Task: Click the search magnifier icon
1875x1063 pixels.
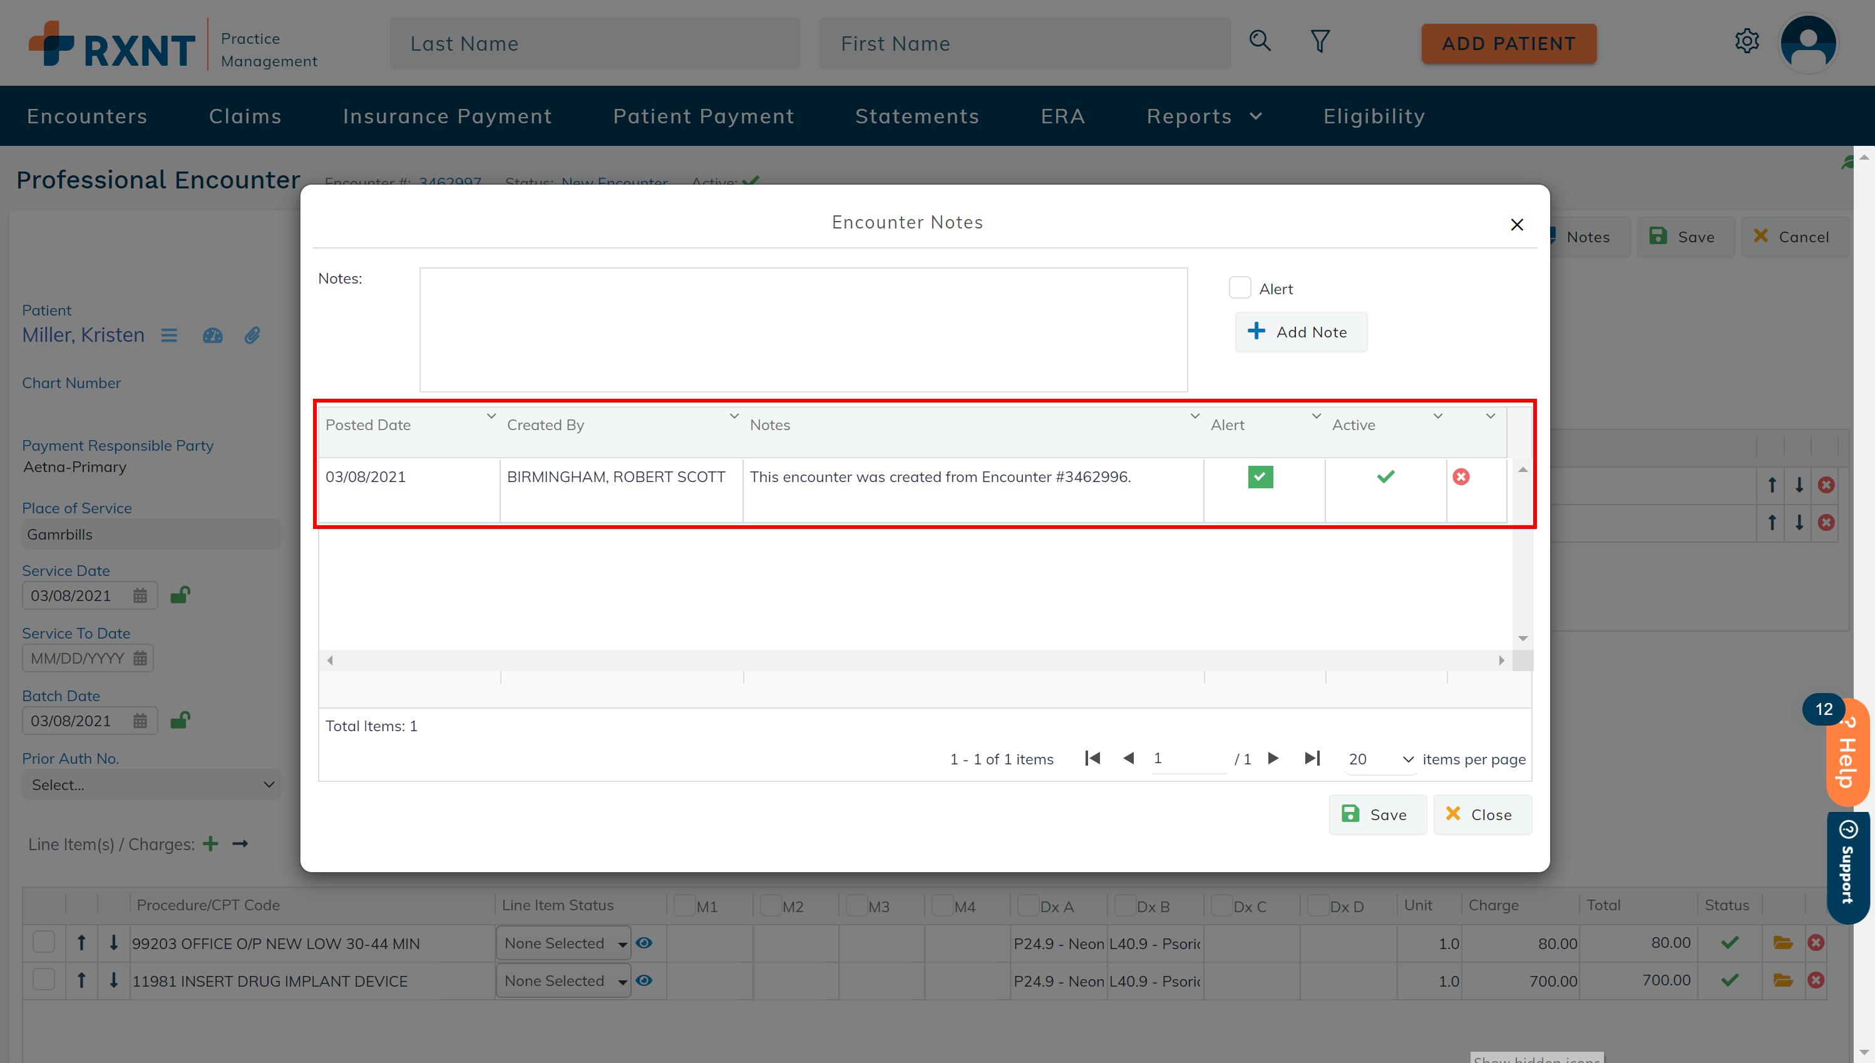Action: coord(1260,41)
